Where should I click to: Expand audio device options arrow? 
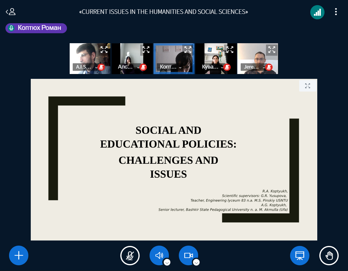[x=167, y=262]
